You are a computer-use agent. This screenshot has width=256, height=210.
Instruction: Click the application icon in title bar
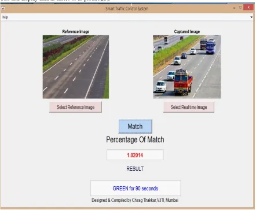pos(3,9)
